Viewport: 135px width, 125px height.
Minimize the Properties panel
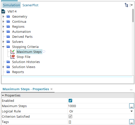pyautogui.click(x=131, y=90)
